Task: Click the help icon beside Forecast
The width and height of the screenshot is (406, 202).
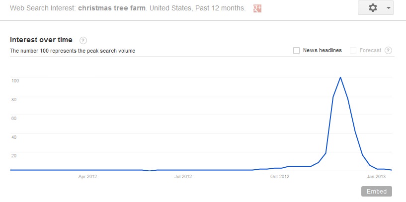Action: coord(388,51)
